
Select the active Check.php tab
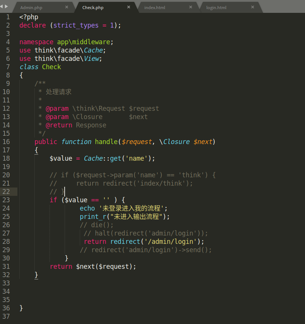point(93,8)
